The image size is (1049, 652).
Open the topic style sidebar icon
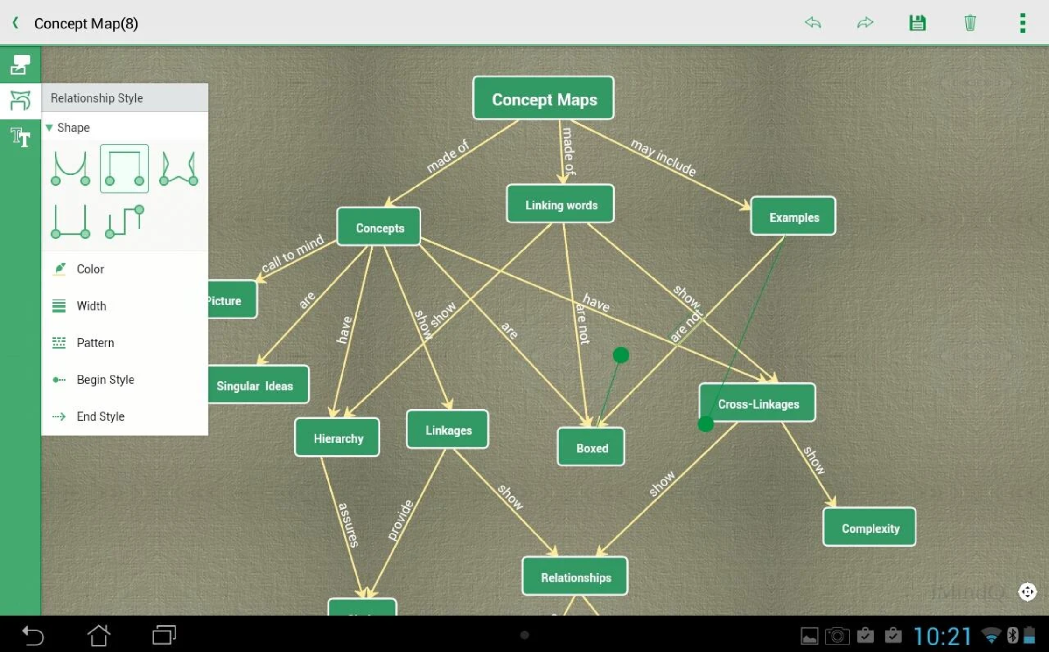[20, 64]
